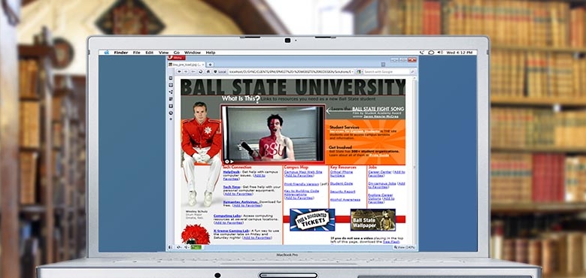This screenshot has height=278, width=586.
Task: Open the Student Code link
Action: pyautogui.click(x=342, y=183)
